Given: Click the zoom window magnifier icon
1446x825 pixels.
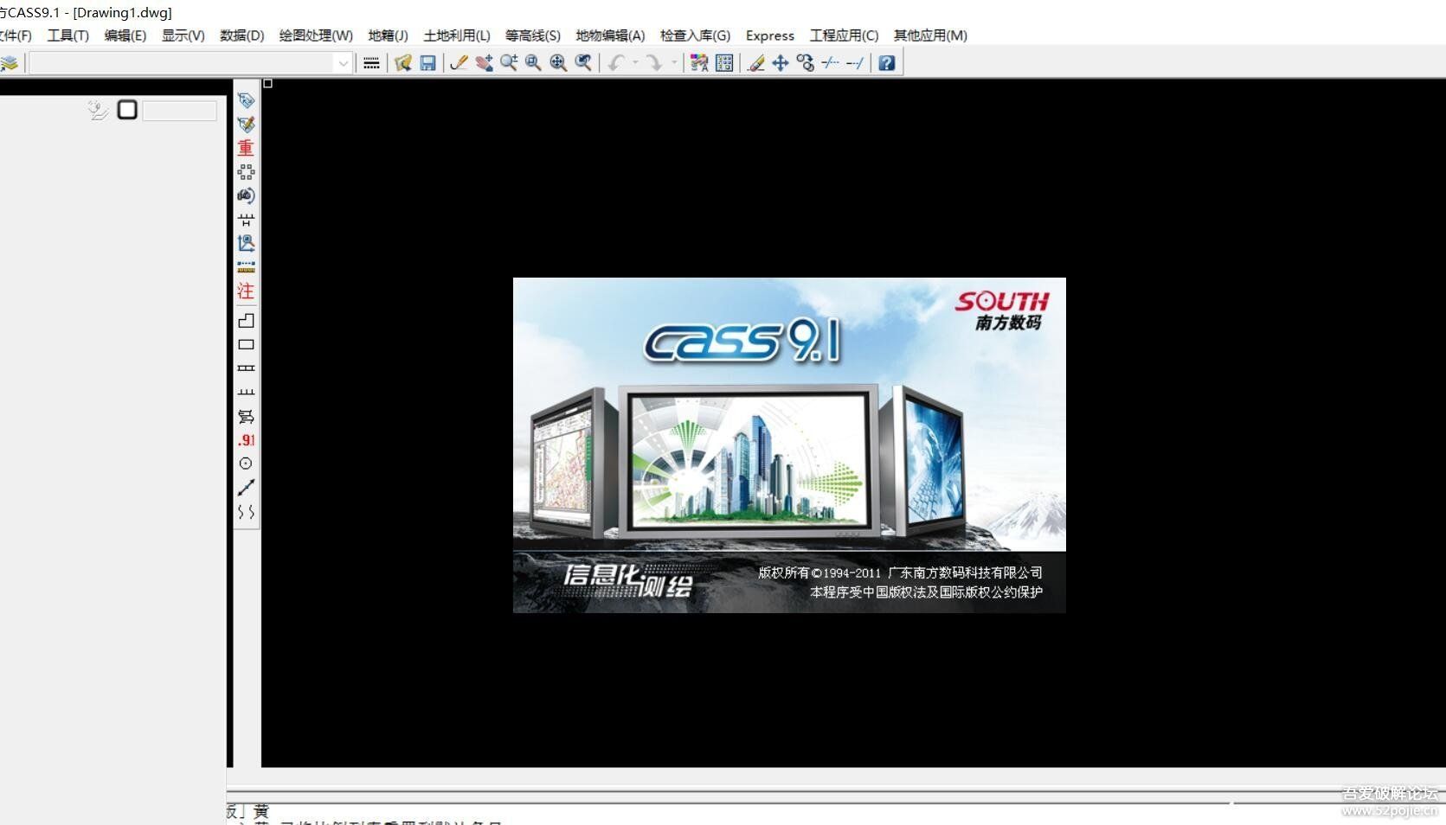Looking at the screenshot, I should coord(533,63).
